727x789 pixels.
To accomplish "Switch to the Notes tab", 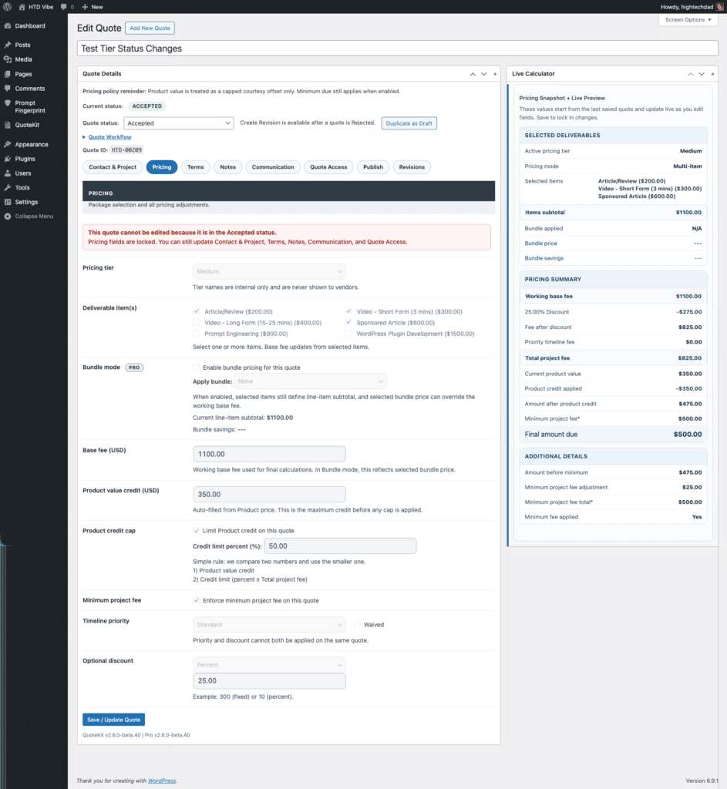I will 228,167.
